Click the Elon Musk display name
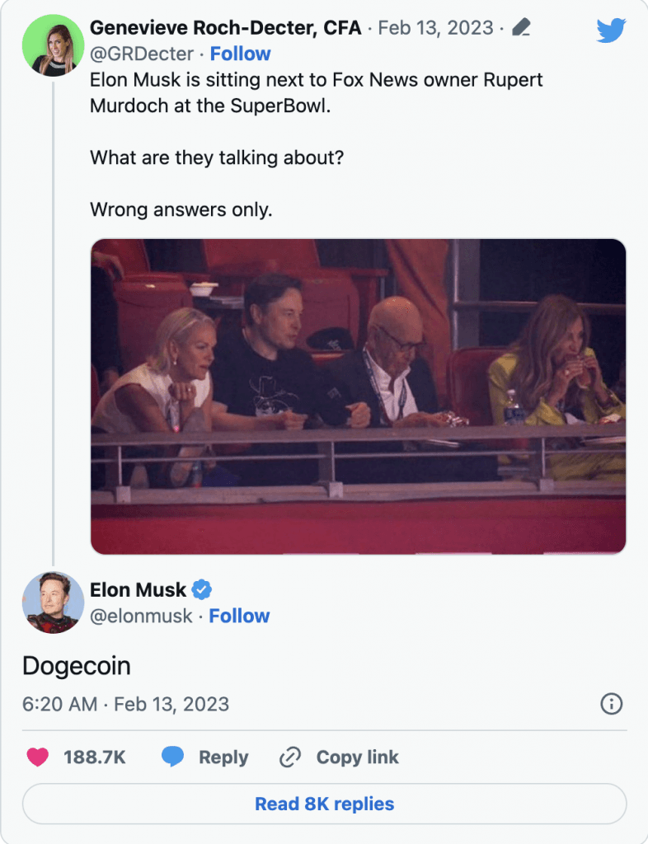The image size is (648, 844). 138,589
